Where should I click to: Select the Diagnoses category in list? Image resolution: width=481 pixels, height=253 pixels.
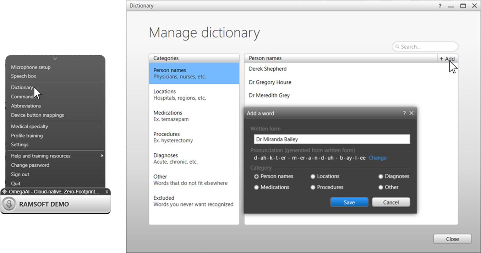click(x=194, y=159)
